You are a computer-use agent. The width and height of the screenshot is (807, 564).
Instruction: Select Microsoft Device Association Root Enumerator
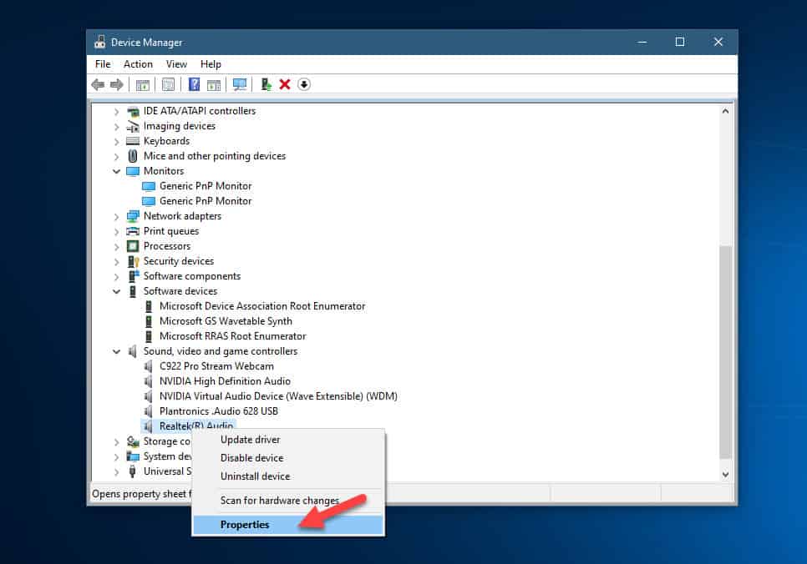pyautogui.click(x=262, y=306)
